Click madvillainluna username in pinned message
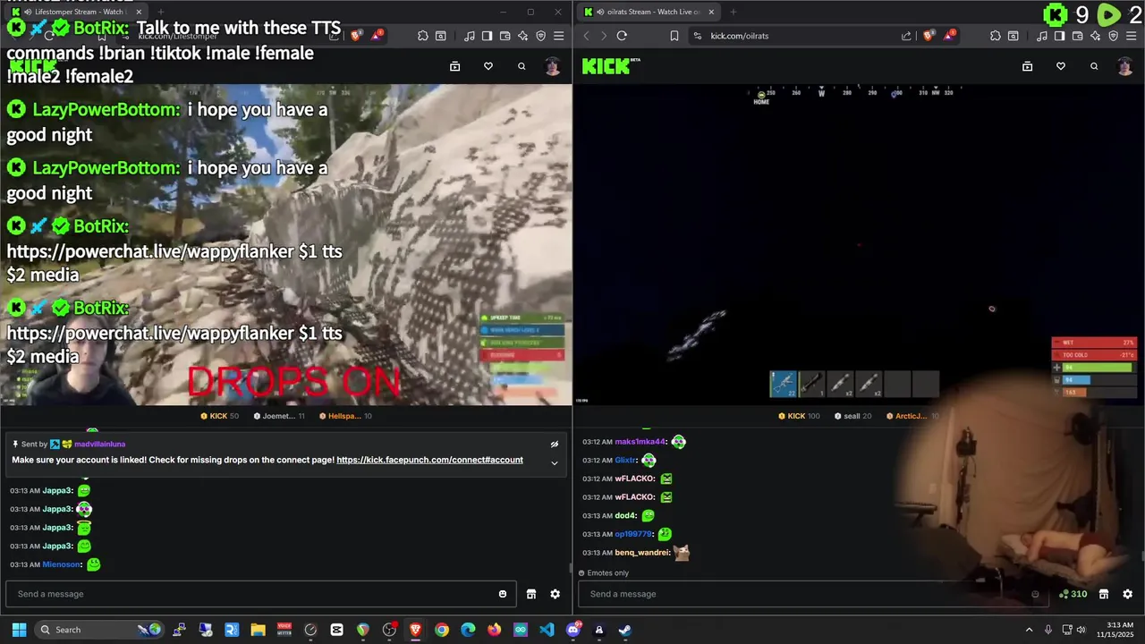This screenshot has height=644, width=1145. point(99,444)
